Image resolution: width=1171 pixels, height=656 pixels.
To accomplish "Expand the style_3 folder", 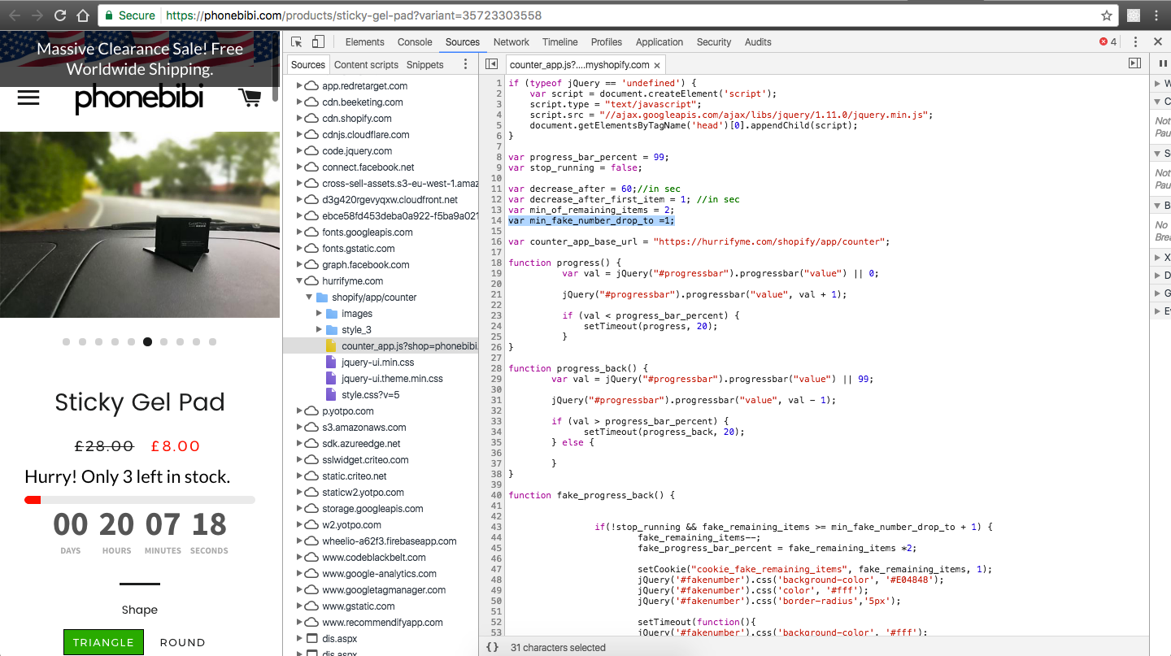I will coord(319,330).
